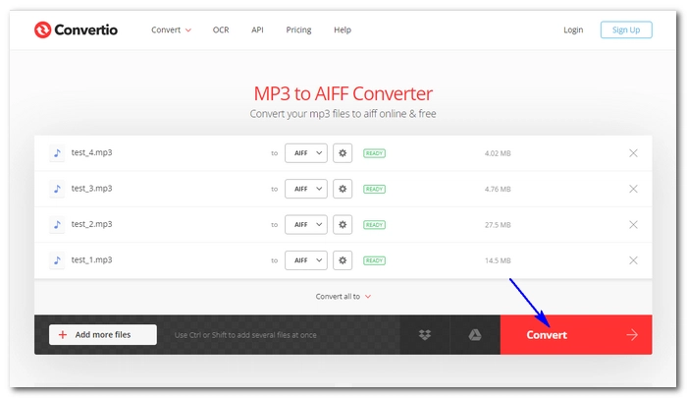Open settings gear for test_4.mp3
This screenshot has width=687, height=398.
click(x=343, y=153)
